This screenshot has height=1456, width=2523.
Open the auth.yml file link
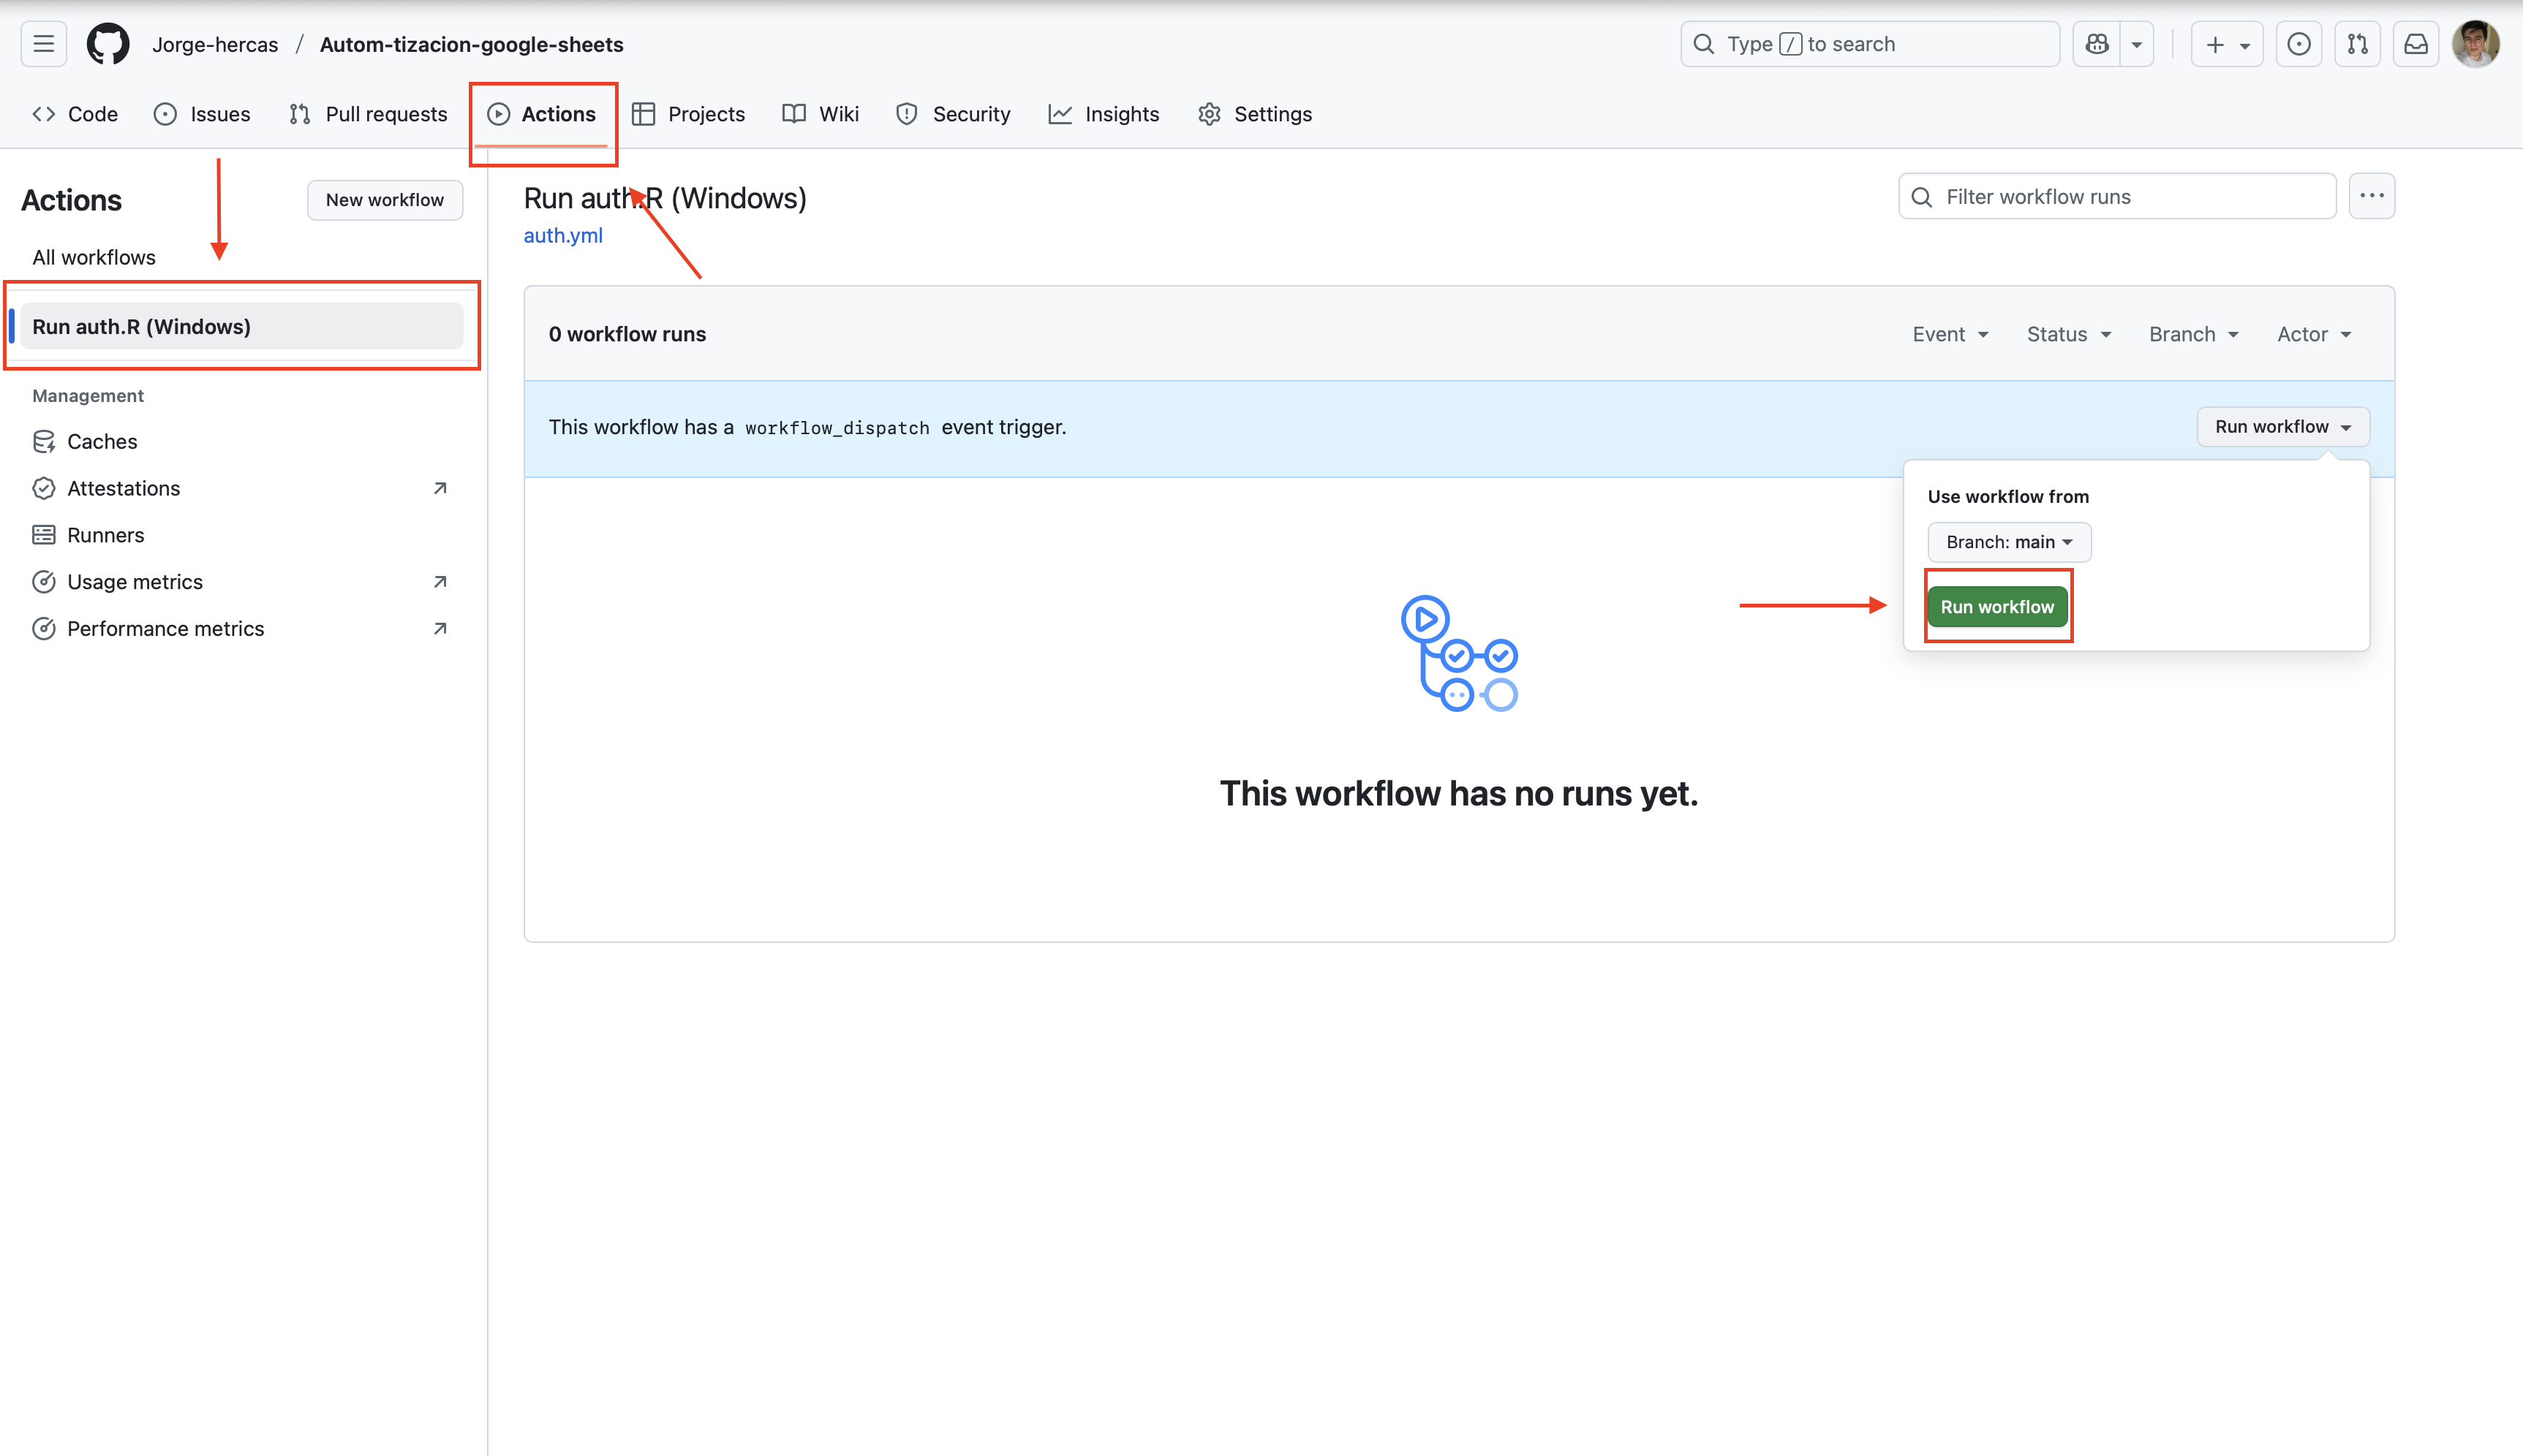tap(562, 235)
